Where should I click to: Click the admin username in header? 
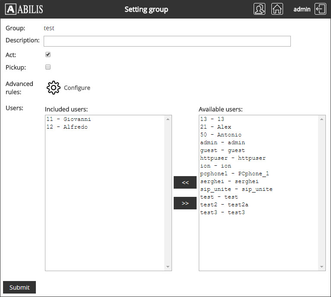302,9
